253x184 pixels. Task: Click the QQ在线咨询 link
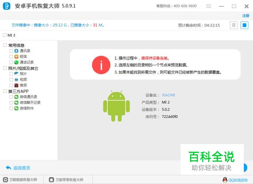[238, 180]
